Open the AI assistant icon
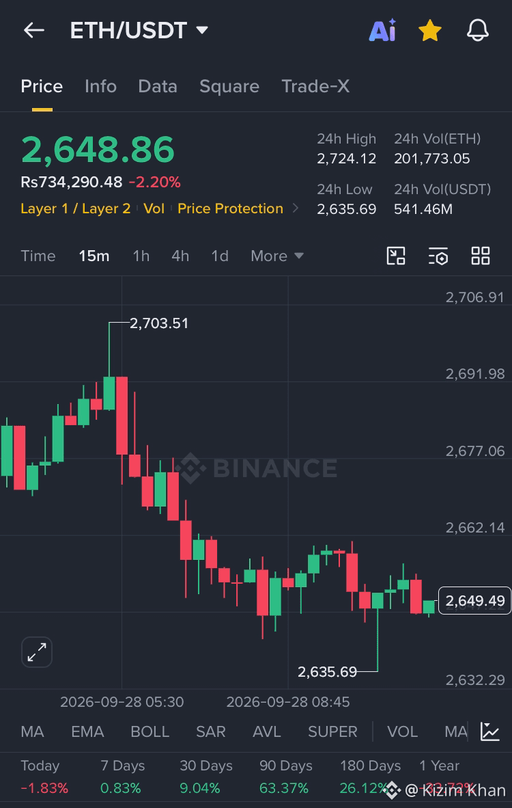Screen dimensions: 512x808 (382, 30)
